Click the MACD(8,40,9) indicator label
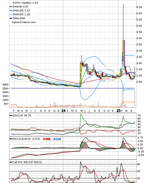Viewport: 147px width, 183px height. pos(26,139)
